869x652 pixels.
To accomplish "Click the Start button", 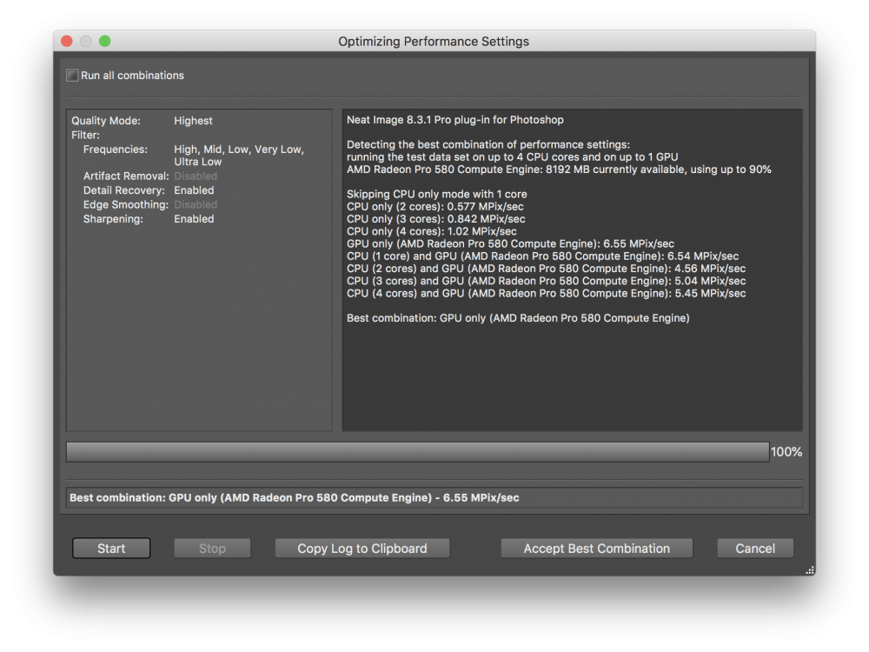I will click(x=111, y=549).
